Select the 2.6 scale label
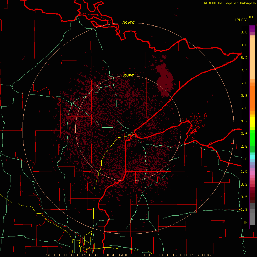This screenshot has height=257, width=257. coord(244,146)
